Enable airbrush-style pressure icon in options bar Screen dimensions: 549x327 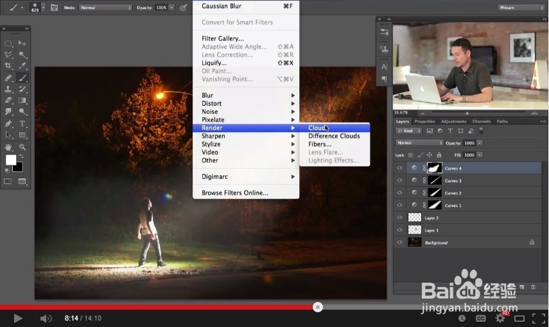click(184, 8)
